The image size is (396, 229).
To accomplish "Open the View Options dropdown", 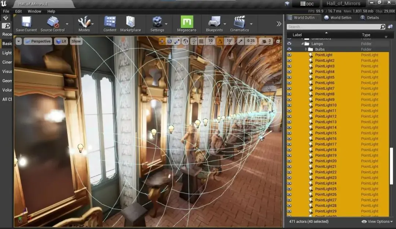I will (x=377, y=221).
